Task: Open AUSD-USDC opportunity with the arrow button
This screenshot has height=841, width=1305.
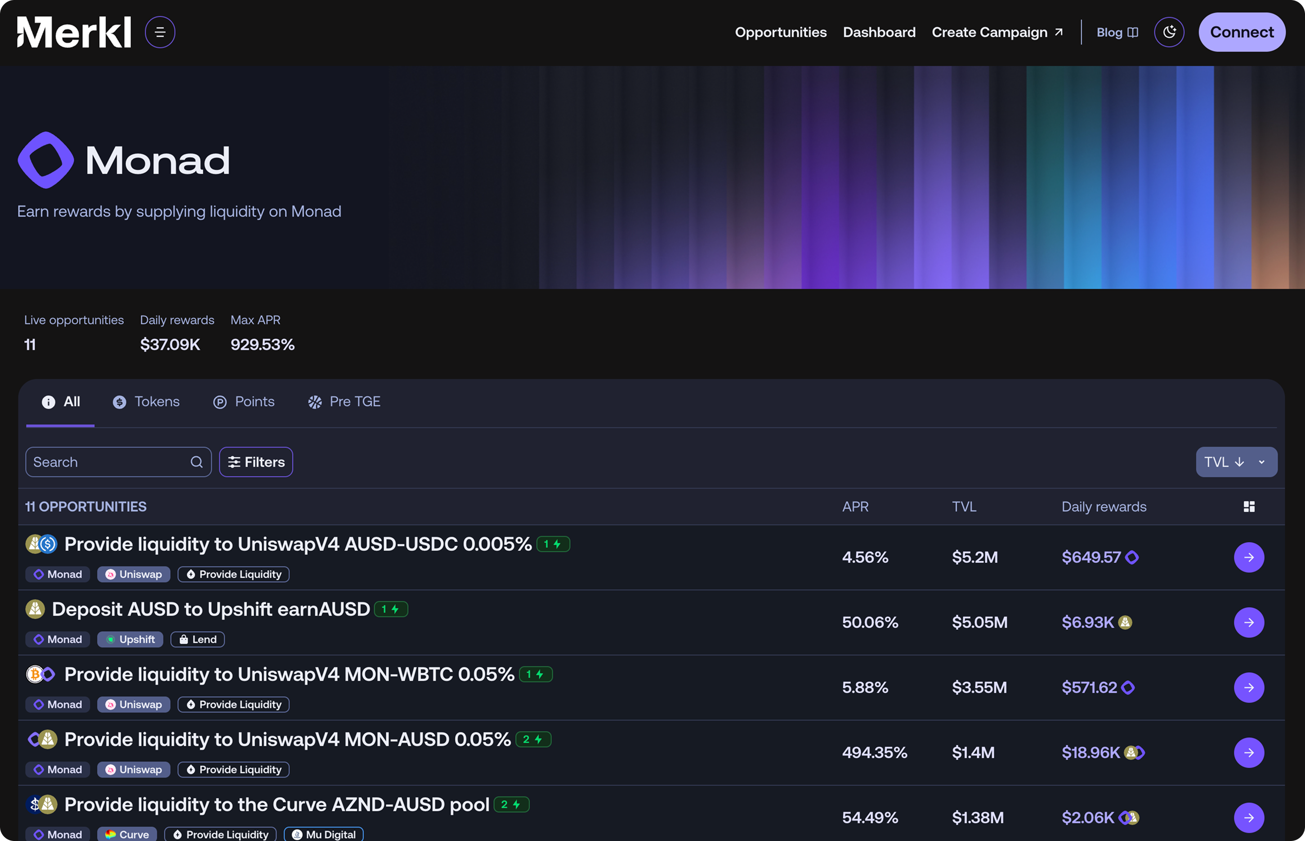Action: pyautogui.click(x=1249, y=557)
